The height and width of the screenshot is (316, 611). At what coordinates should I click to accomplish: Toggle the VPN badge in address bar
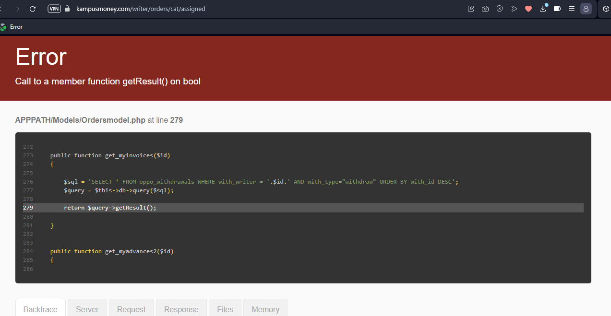(54, 9)
